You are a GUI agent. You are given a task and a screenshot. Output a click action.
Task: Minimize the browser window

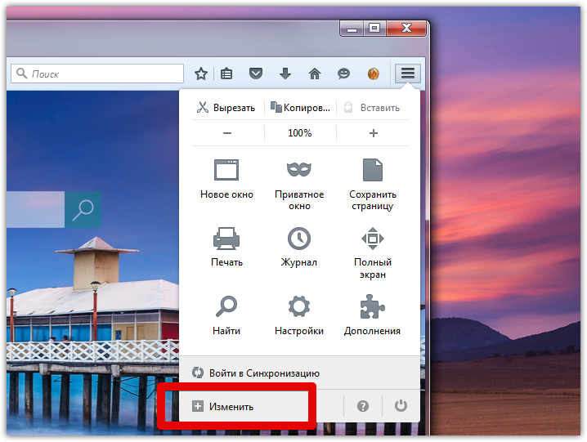tap(352, 29)
